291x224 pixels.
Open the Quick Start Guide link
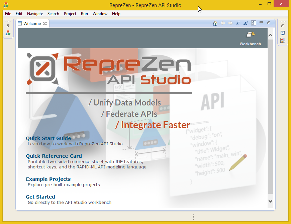[x=48, y=138]
